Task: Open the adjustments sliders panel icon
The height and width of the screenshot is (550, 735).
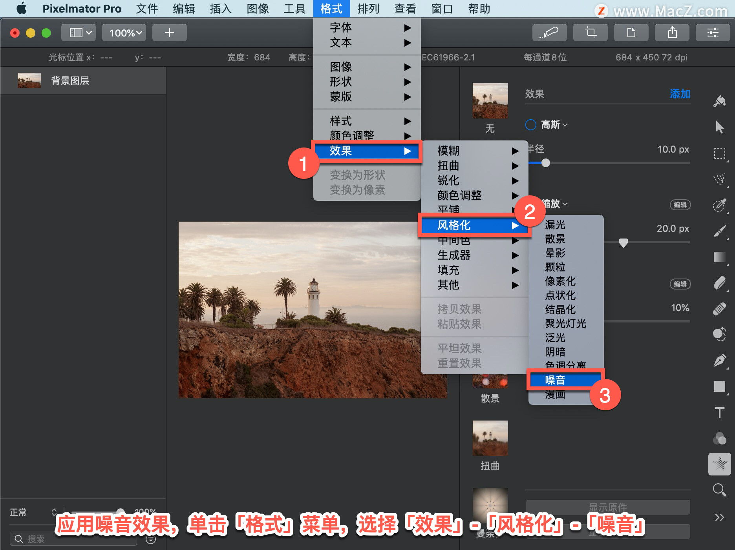Action: 713,33
